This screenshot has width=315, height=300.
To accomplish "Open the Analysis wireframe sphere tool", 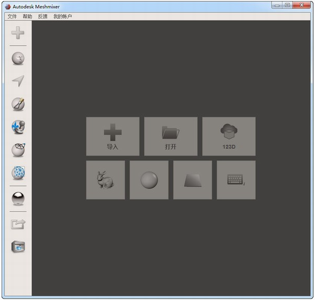I will point(18,173).
